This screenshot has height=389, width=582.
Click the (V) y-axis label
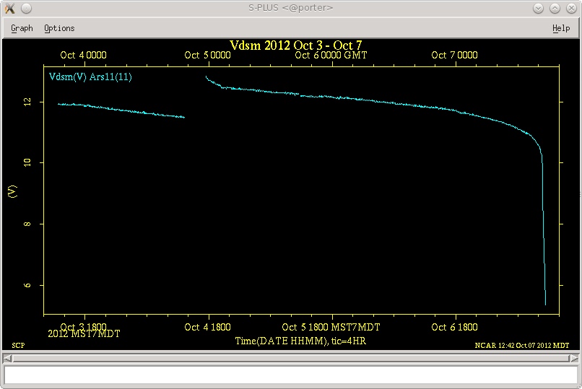pos(12,191)
